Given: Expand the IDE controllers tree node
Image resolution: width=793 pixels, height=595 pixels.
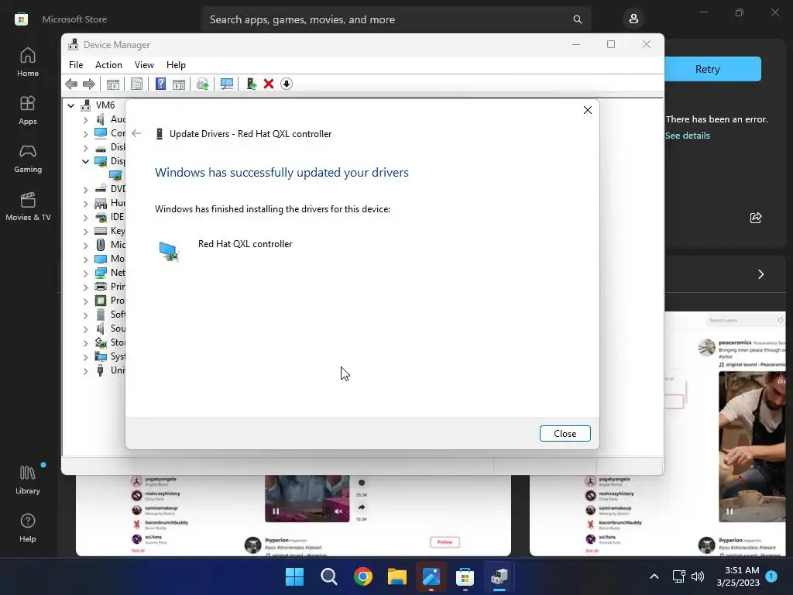Looking at the screenshot, I should [x=85, y=217].
